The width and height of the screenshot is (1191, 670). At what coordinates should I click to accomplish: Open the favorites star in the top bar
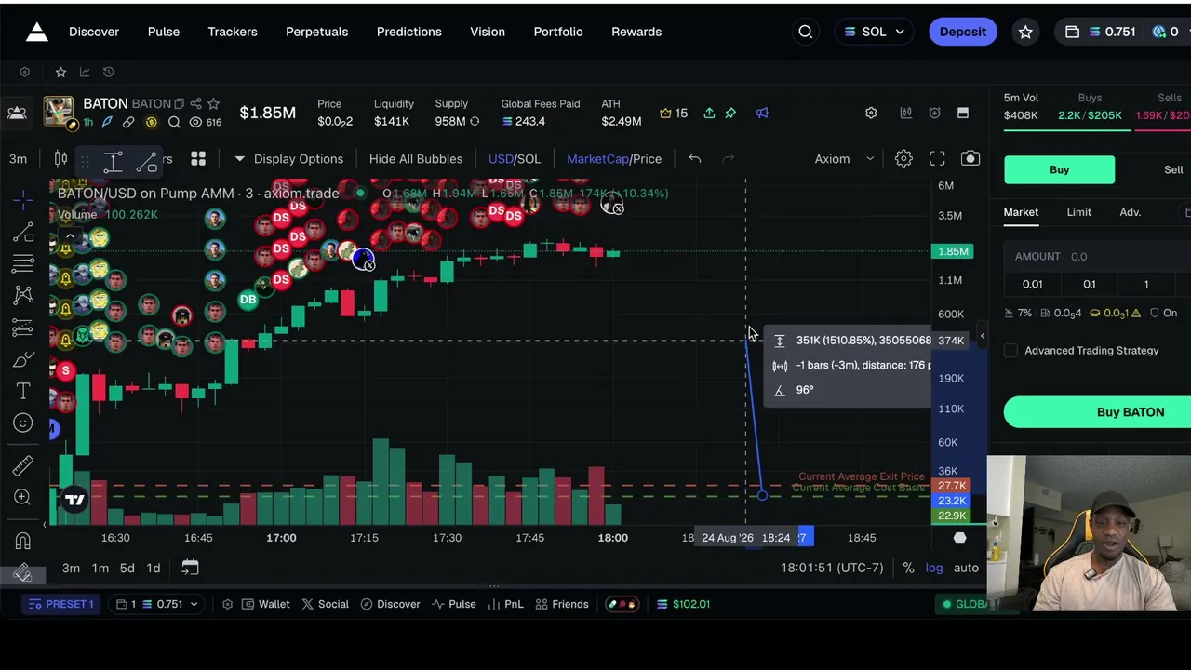tap(1025, 32)
